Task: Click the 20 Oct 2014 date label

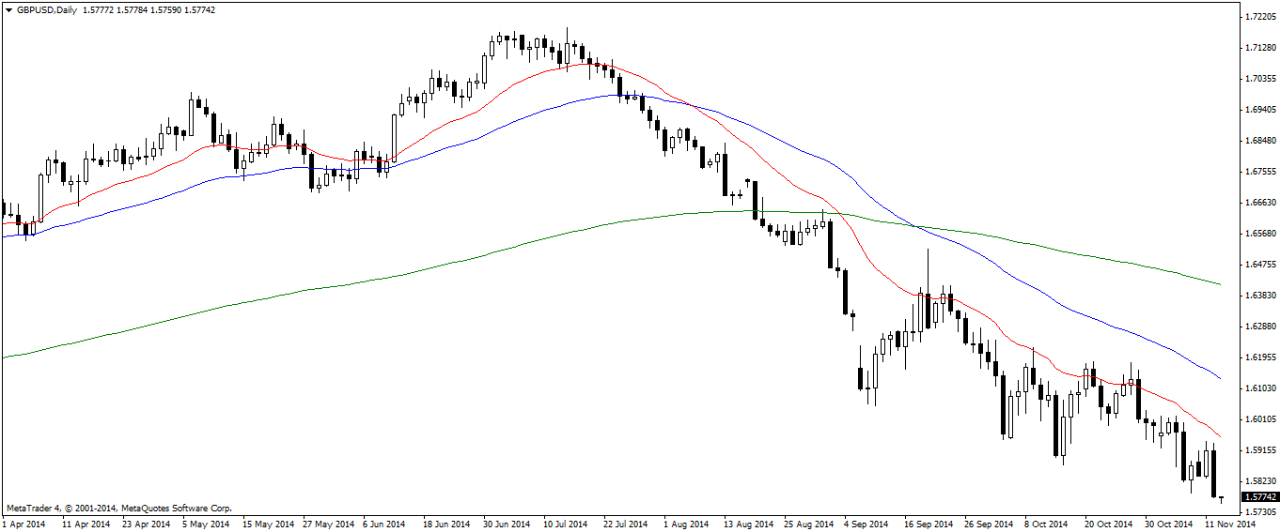Action: tap(1108, 524)
